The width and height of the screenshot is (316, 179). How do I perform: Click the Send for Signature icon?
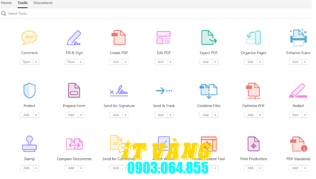pos(119,90)
